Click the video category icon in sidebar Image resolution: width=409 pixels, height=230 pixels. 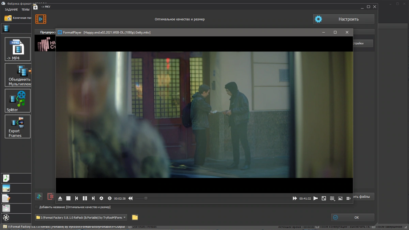6,29
